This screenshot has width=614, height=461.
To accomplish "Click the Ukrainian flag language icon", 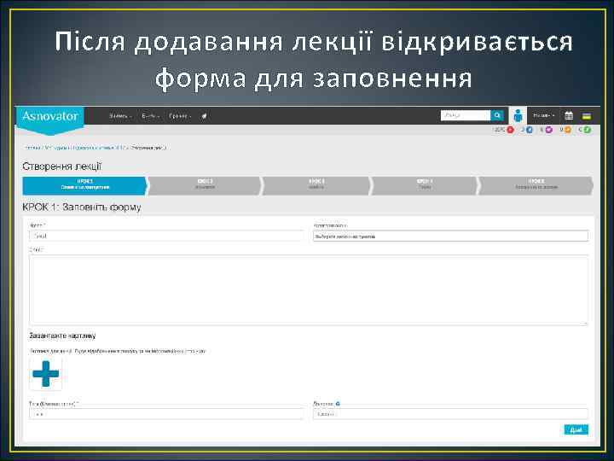I will coord(587,116).
